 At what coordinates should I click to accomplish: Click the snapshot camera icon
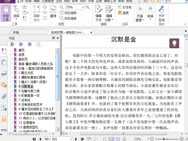(x=25, y=7)
